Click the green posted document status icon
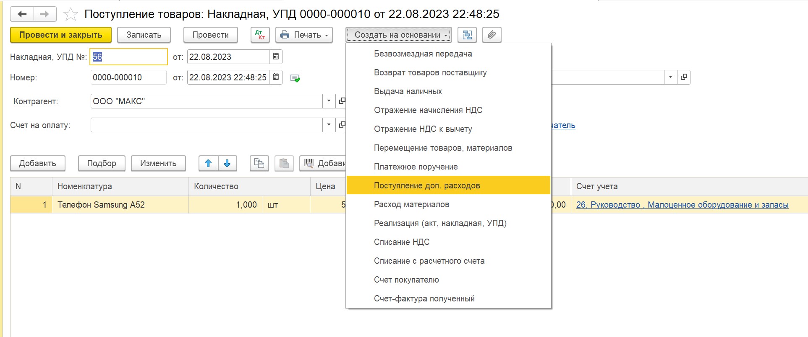 pyautogui.click(x=295, y=77)
